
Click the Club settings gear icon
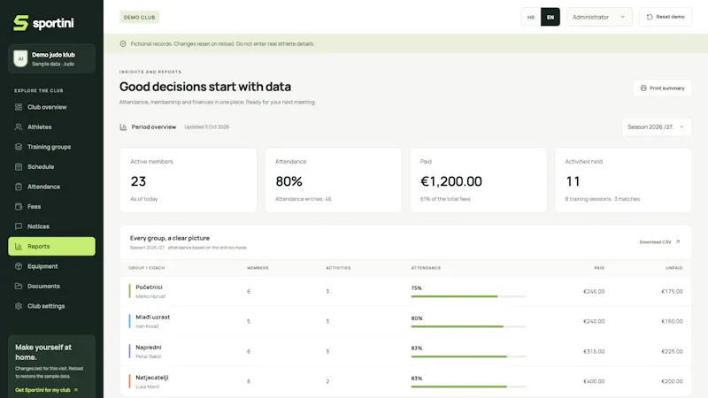tap(19, 306)
